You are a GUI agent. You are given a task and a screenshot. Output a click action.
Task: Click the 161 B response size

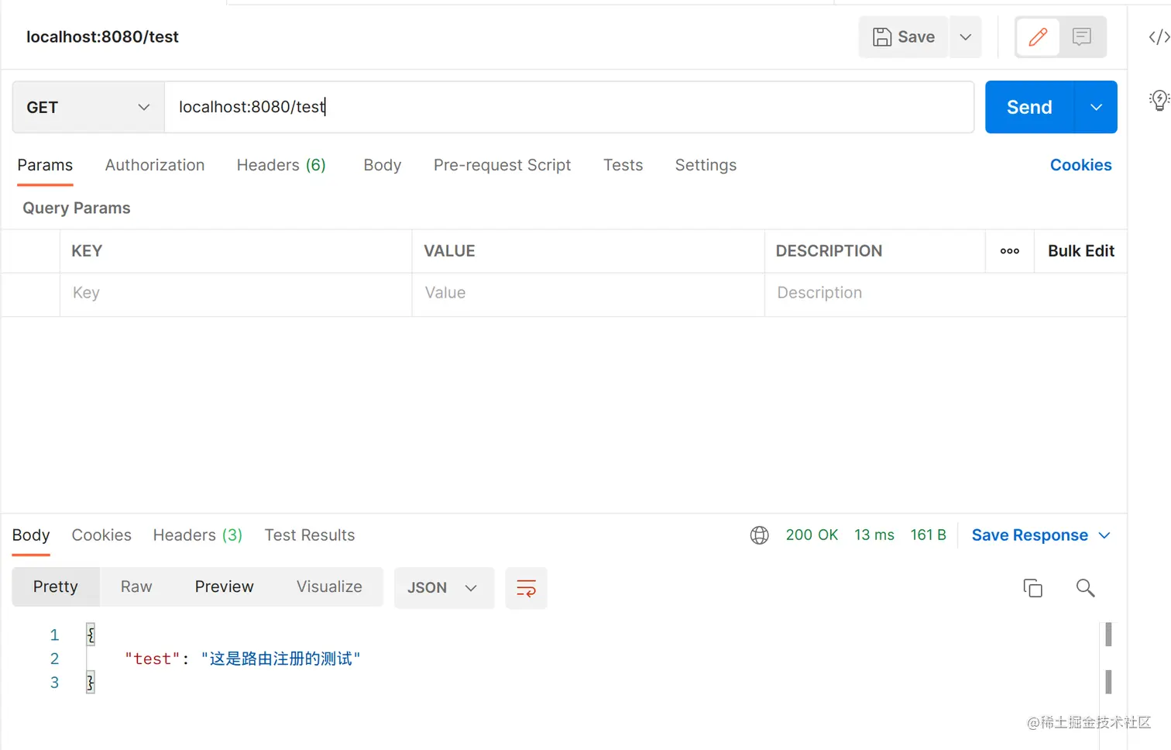[x=929, y=535]
